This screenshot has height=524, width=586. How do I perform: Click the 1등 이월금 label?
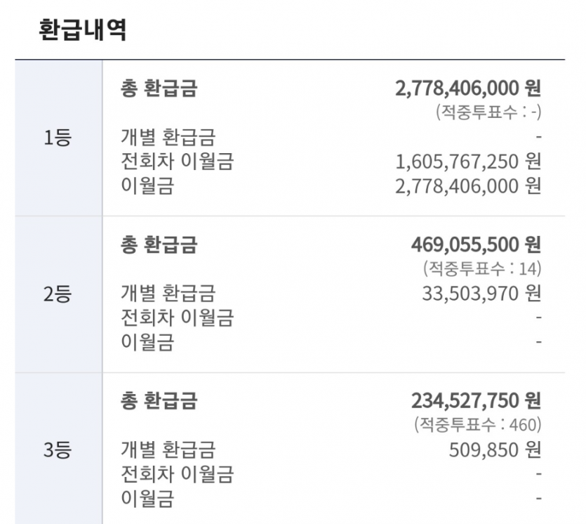click(147, 186)
